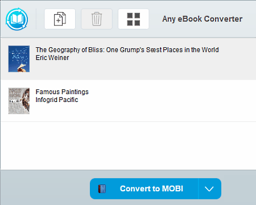The image size is (256, 205).
Task: Select The Geography of Bliss cover thumbnail
Action: (x=19, y=59)
